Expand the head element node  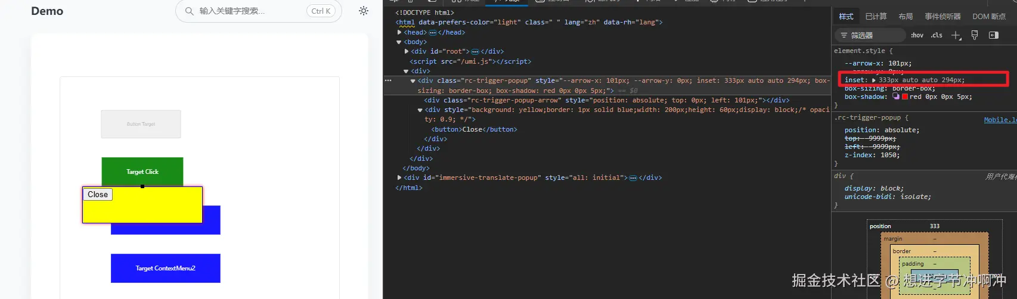[x=399, y=32]
